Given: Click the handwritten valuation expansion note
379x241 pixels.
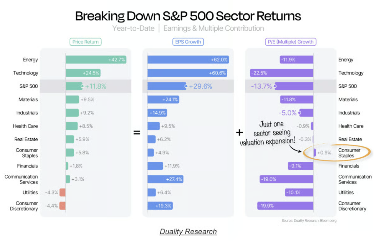Looking at the screenshot, I should tap(268, 133).
